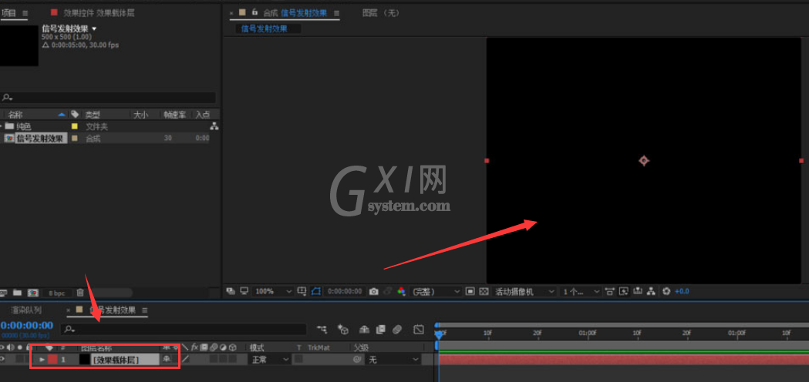Click the always preview this view icon

click(231, 291)
